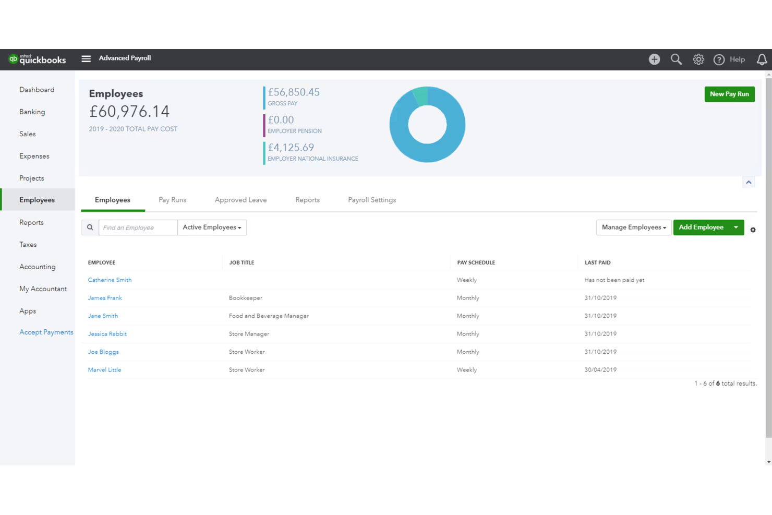The width and height of the screenshot is (772, 515).
Task: Open employee Jessica Rabbit
Action: click(107, 334)
